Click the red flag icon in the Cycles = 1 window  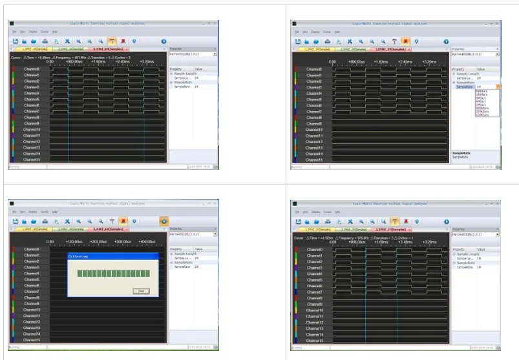point(406,222)
